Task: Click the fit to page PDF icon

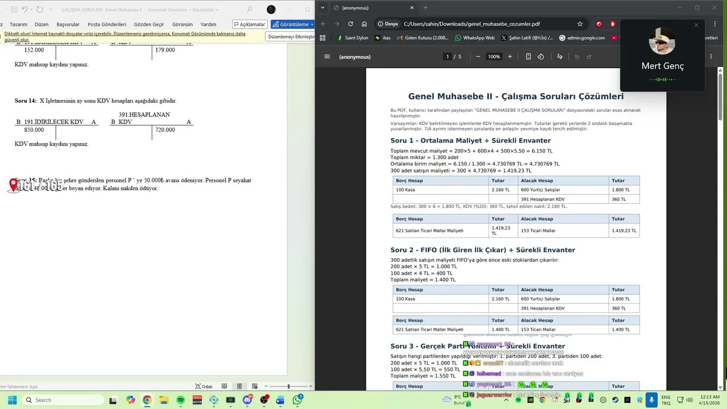Action: tap(528, 57)
